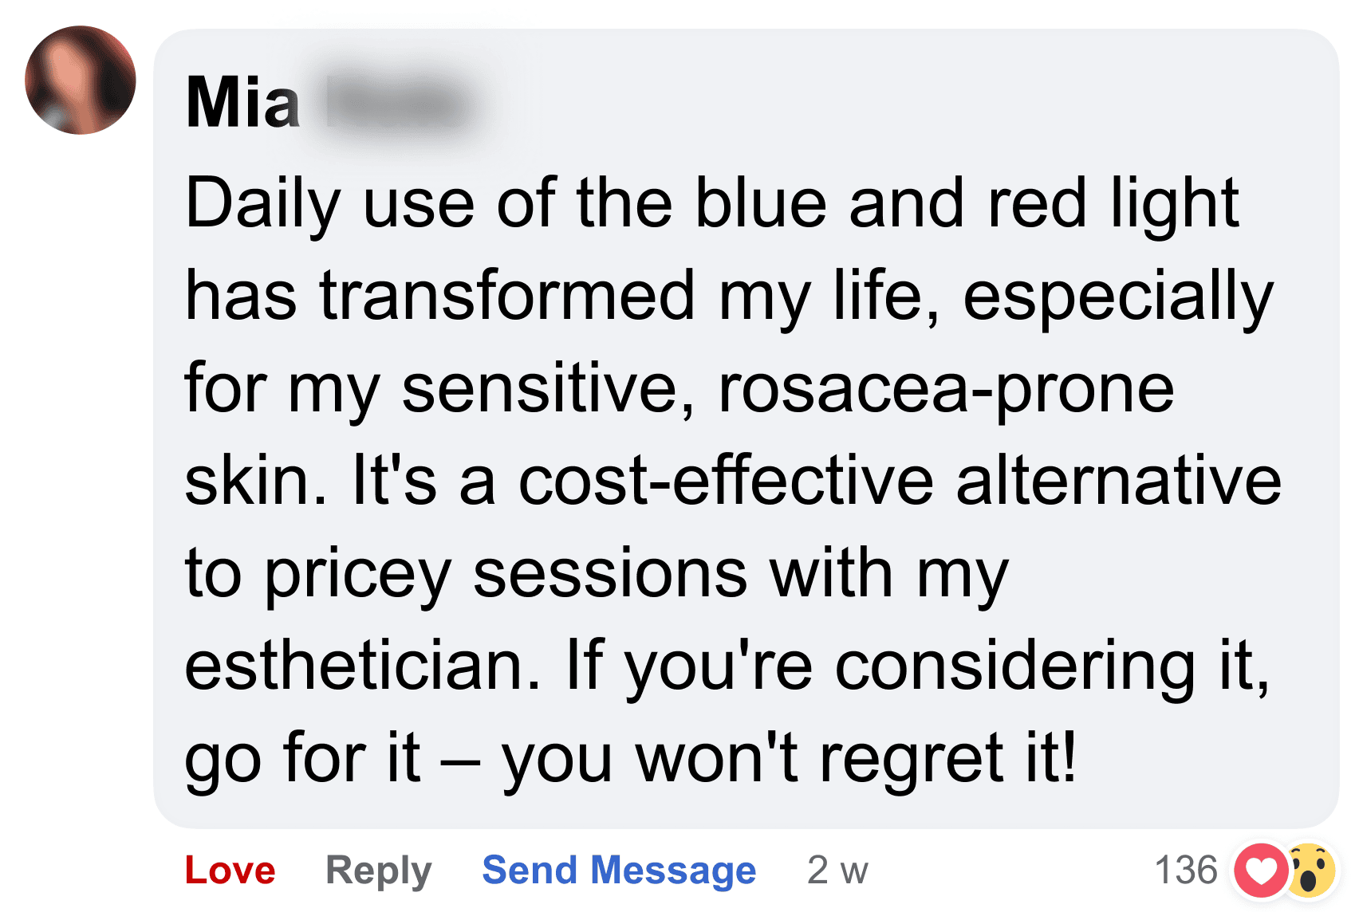Click the wow face emoji reaction icon
The image size is (1359, 916).
[1309, 871]
